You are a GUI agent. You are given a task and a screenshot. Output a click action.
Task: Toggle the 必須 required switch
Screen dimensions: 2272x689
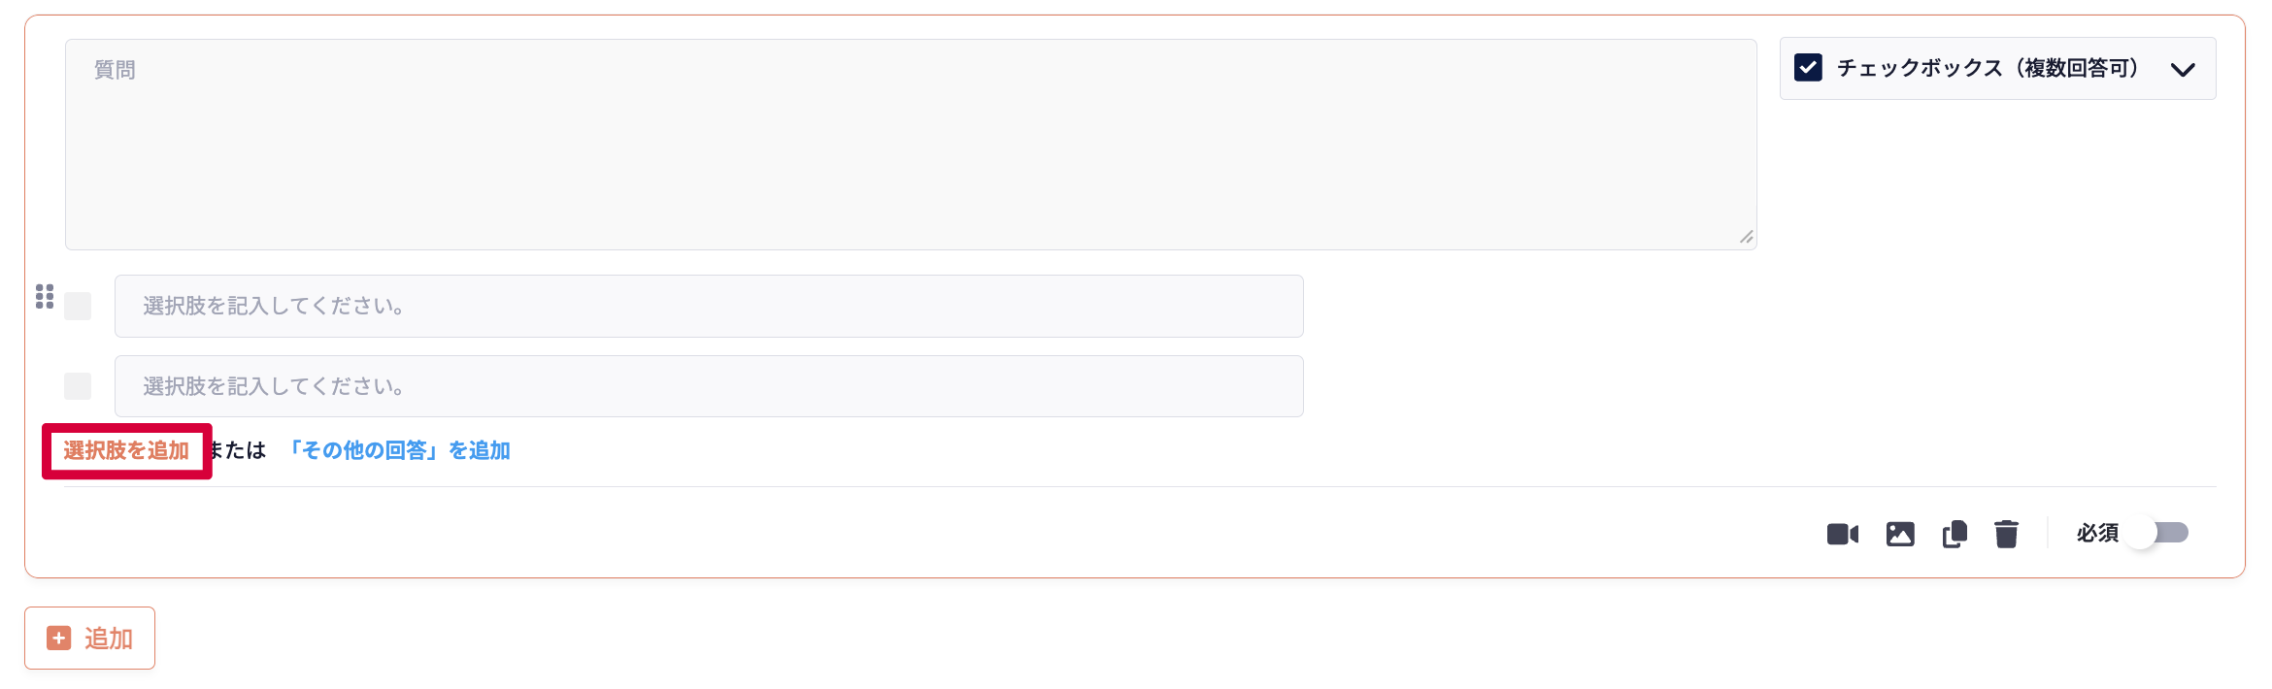(x=2159, y=533)
